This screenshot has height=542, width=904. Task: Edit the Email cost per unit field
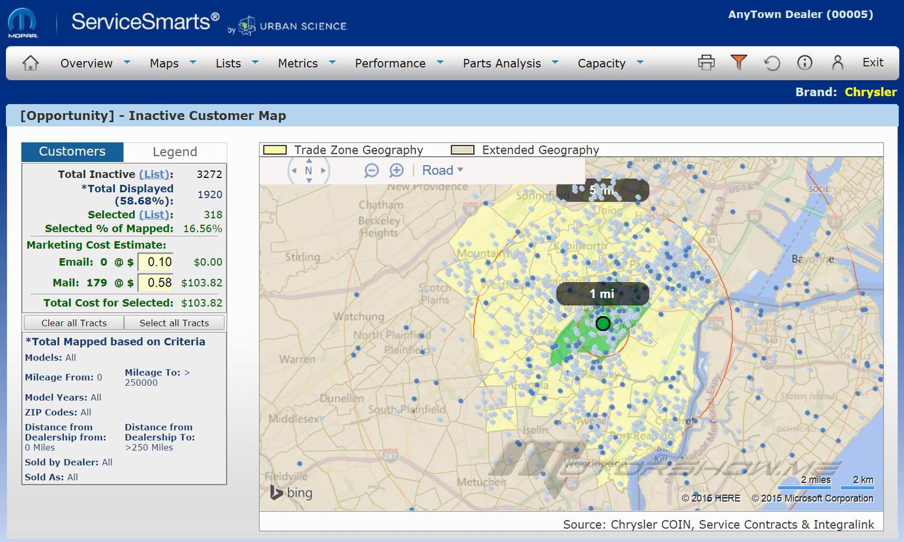(155, 262)
